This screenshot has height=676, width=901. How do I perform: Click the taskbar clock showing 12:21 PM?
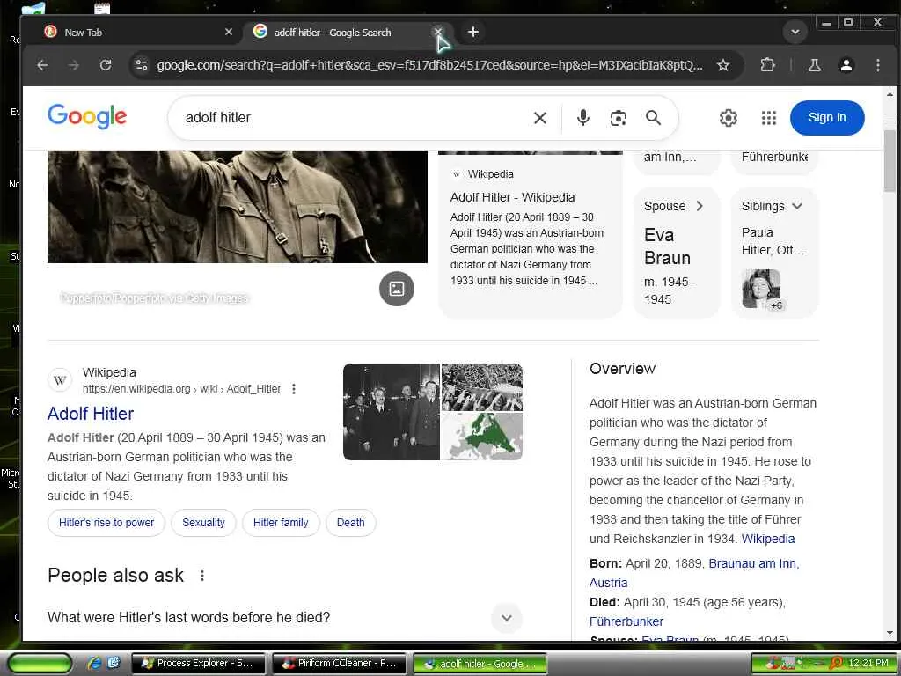pyautogui.click(x=868, y=664)
